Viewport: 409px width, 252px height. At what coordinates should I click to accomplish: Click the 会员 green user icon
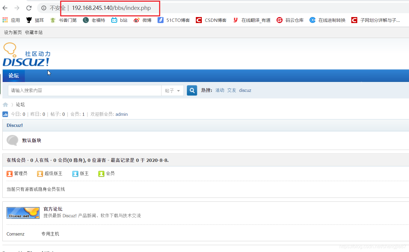(x=101, y=174)
